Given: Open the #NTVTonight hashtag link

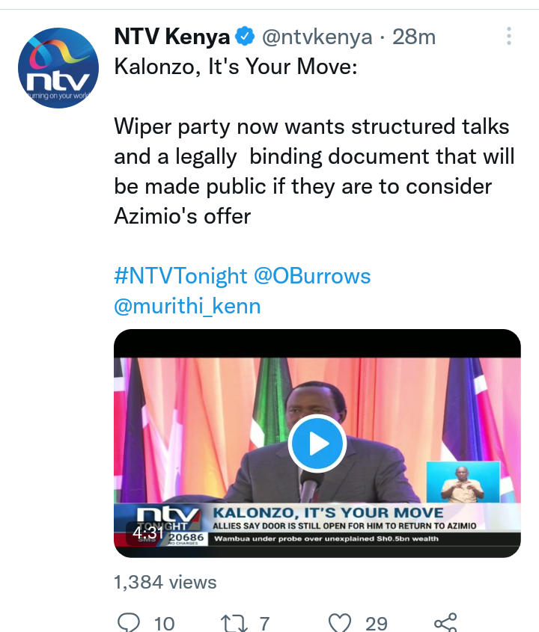Looking at the screenshot, I should [x=180, y=276].
